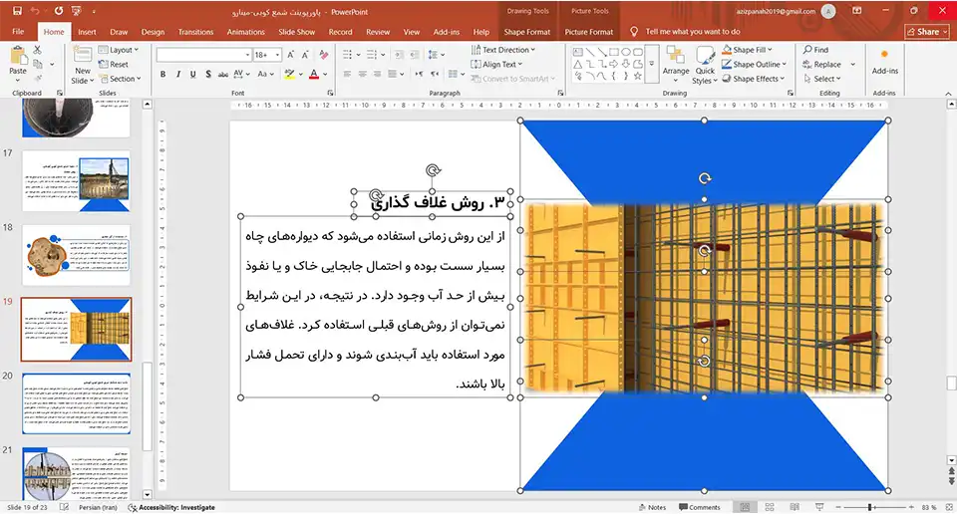Open the font name combo box dropdown
The width and height of the screenshot is (957, 514).
coord(248,55)
